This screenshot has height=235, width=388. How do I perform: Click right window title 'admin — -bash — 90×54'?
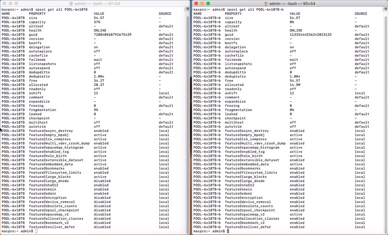click(292, 4)
